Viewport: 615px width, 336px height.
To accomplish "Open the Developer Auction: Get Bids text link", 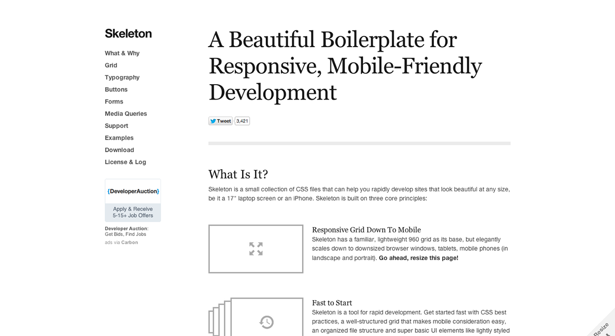I will pos(126,231).
